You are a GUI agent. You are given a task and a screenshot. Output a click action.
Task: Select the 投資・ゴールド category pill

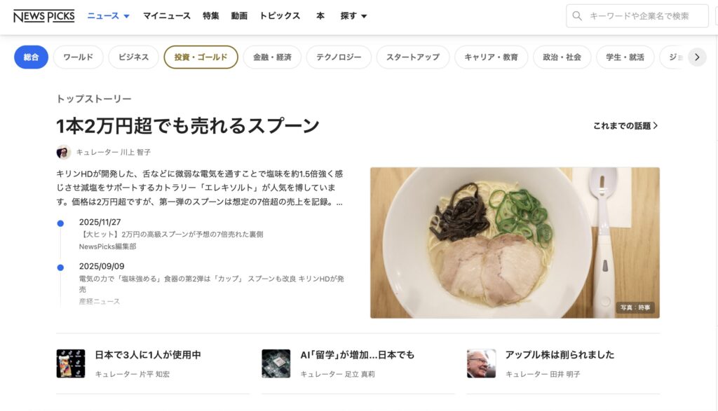click(201, 57)
